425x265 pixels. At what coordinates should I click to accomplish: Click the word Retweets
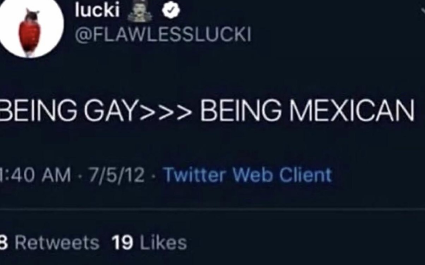click(57, 243)
